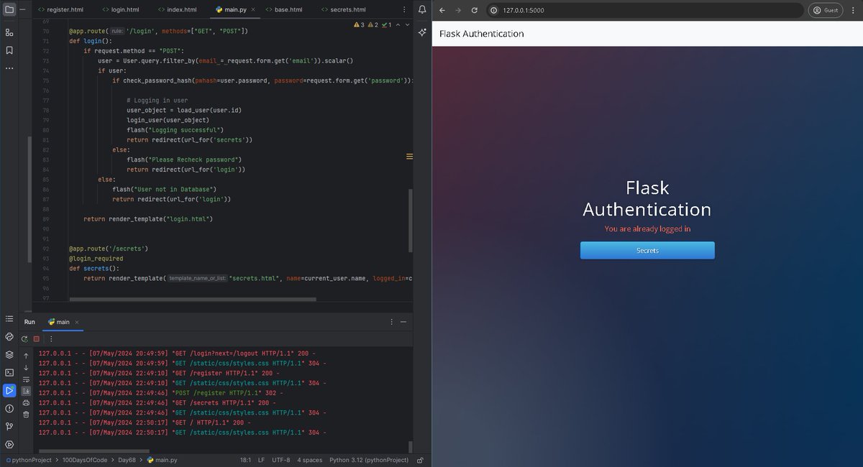Click 100DaysOfCode in the breadcrumb bar
The height and width of the screenshot is (467, 863).
[x=84, y=460]
